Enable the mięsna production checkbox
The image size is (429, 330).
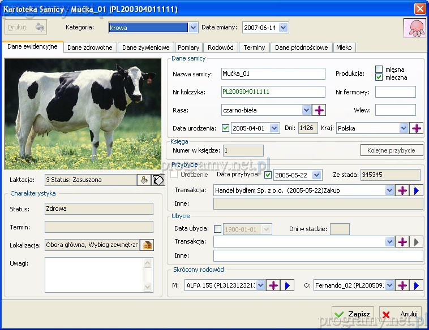[x=379, y=70]
